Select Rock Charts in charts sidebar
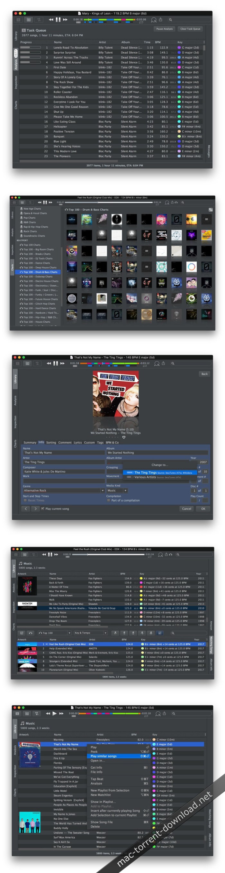 point(30,231)
